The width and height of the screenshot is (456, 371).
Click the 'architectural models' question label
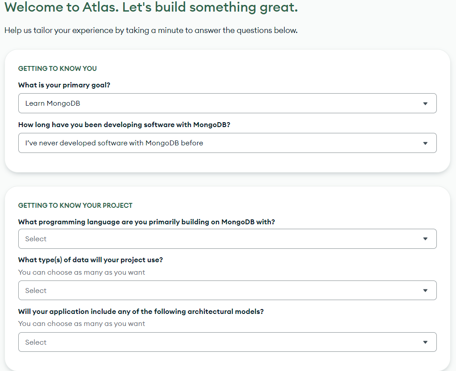(x=141, y=311)
